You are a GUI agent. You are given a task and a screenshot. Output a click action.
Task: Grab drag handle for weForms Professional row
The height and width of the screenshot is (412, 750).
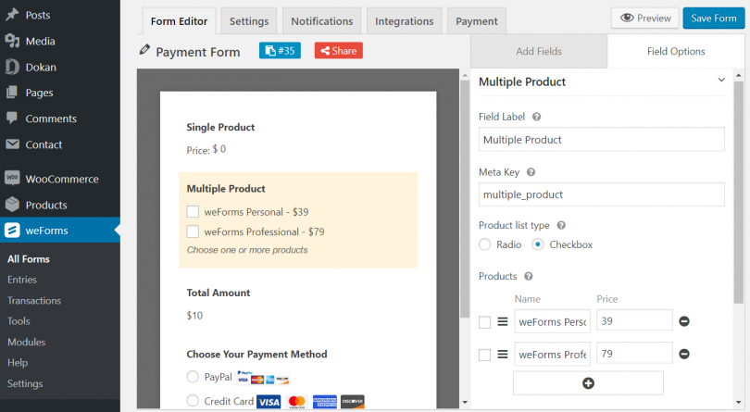pos(502,354)
